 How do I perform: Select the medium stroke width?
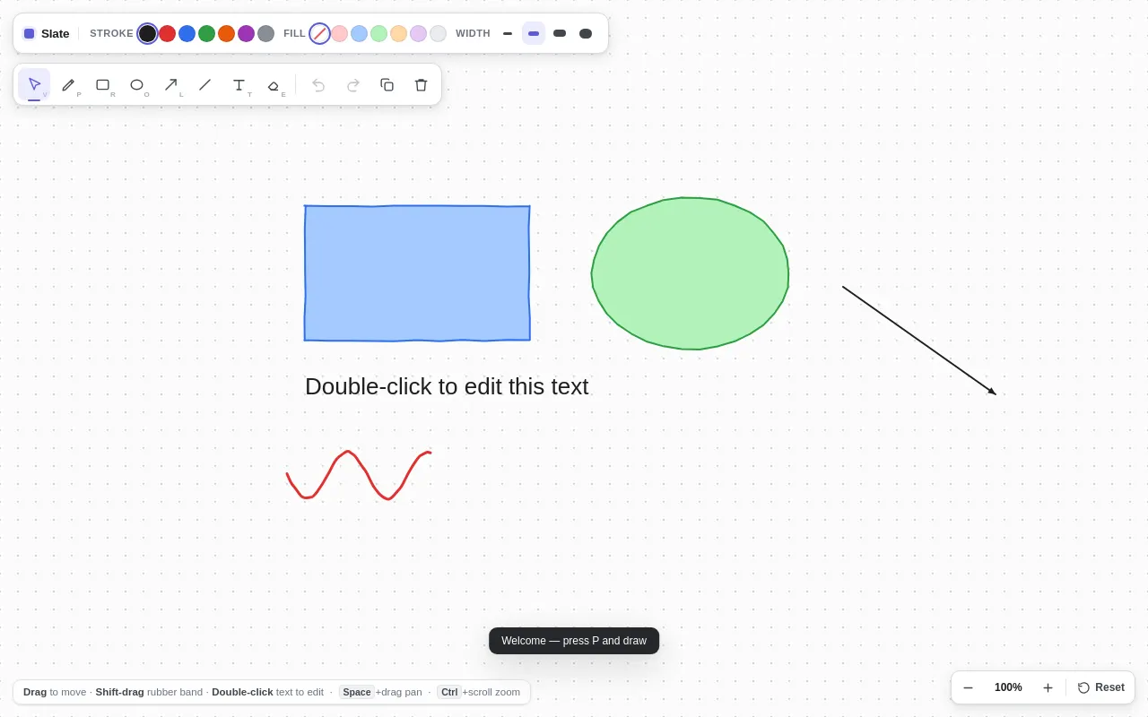[x=534, y=33]
